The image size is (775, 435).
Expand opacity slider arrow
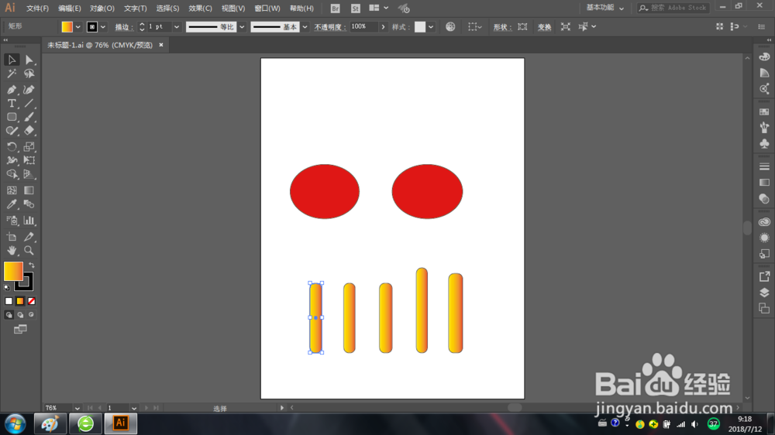point(383,27)
